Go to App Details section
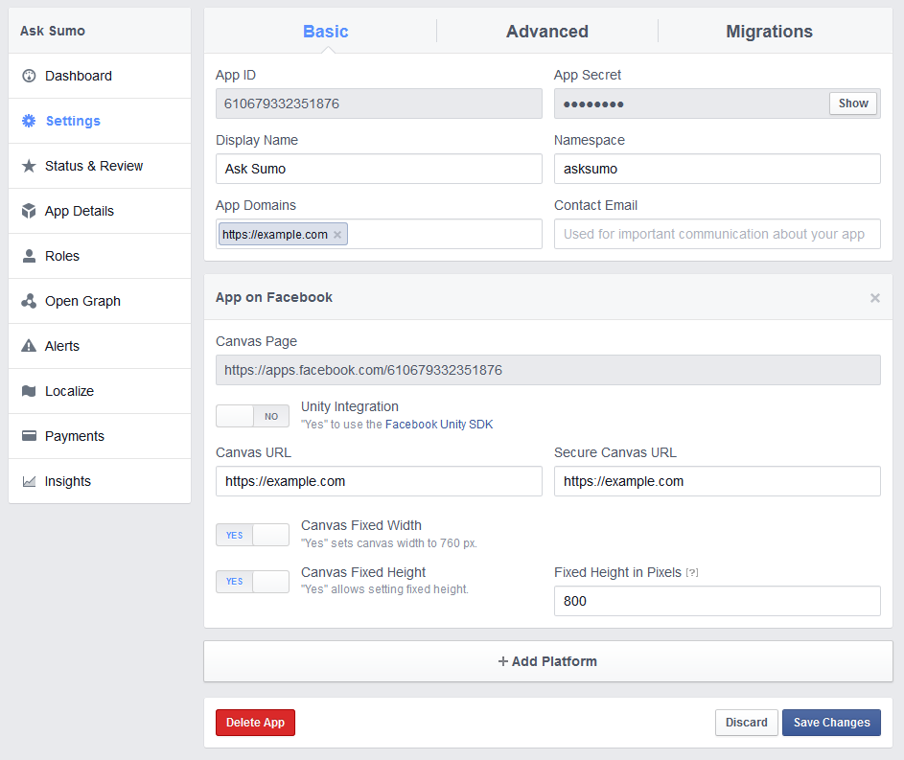Viewport: 904px width, 760px height. pos(100,211)
